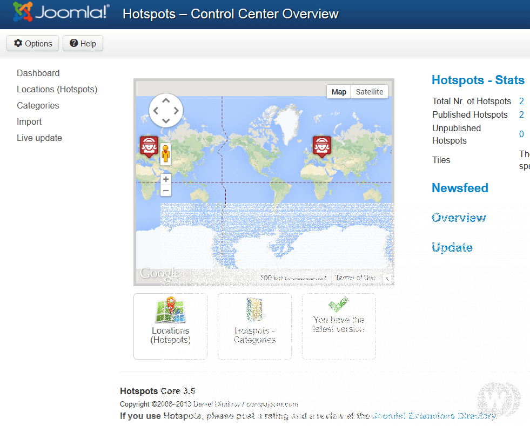Click the red hotspot marker over Europe
530x426 pixels.
[322, 146]
